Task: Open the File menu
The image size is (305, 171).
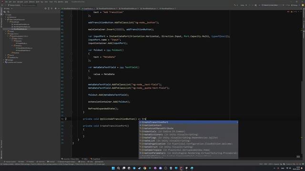Action: [6, 2]
